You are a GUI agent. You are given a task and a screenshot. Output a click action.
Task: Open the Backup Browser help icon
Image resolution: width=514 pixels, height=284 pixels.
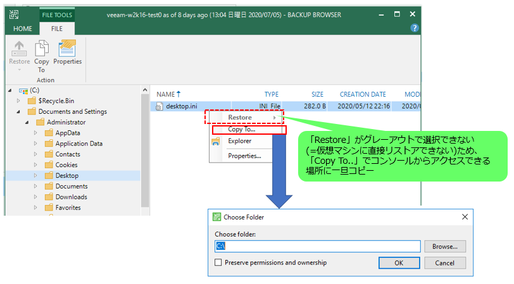pos(415,28)
